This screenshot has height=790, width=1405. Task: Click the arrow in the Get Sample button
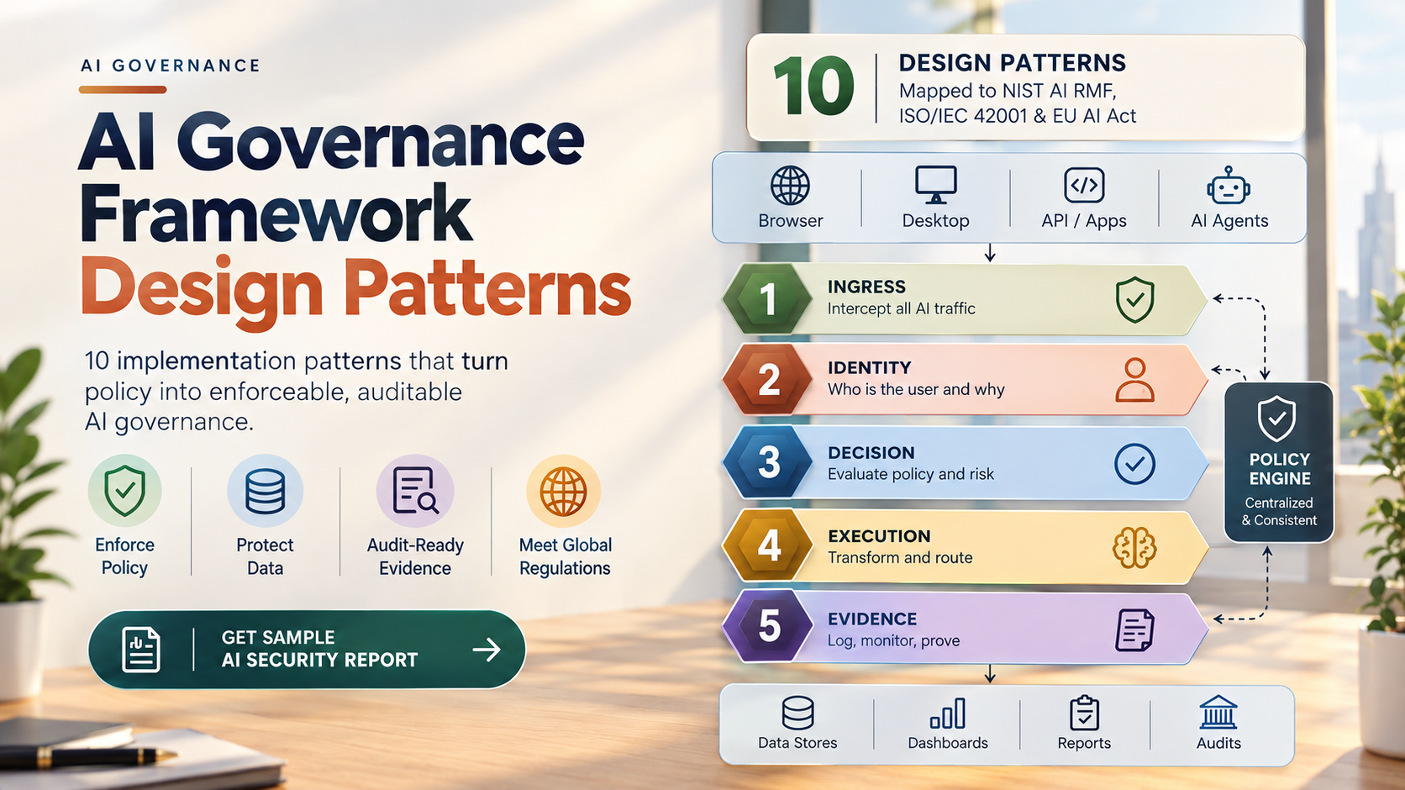(x=487, y=650)
